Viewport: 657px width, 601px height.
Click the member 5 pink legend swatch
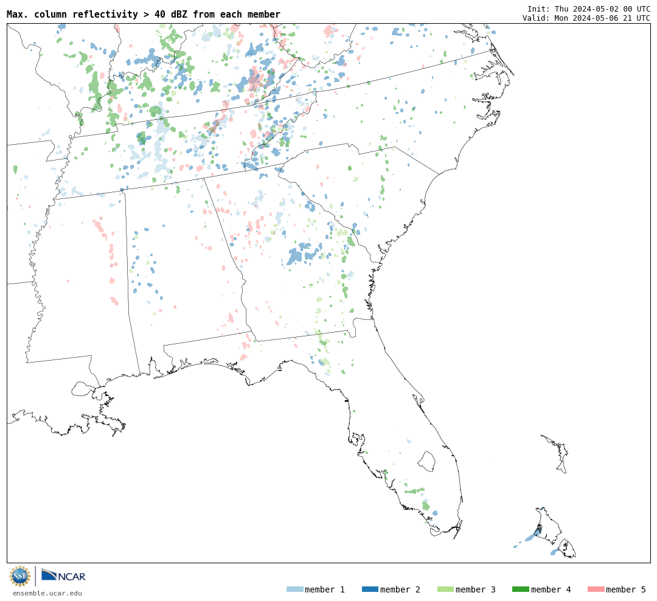tap(596, 589)
